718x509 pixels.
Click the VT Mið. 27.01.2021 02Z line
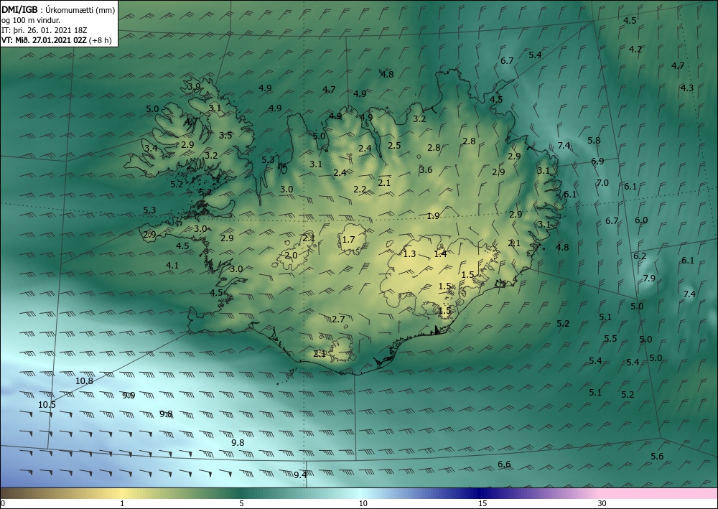pyautogui.click(x=56, y=39)
